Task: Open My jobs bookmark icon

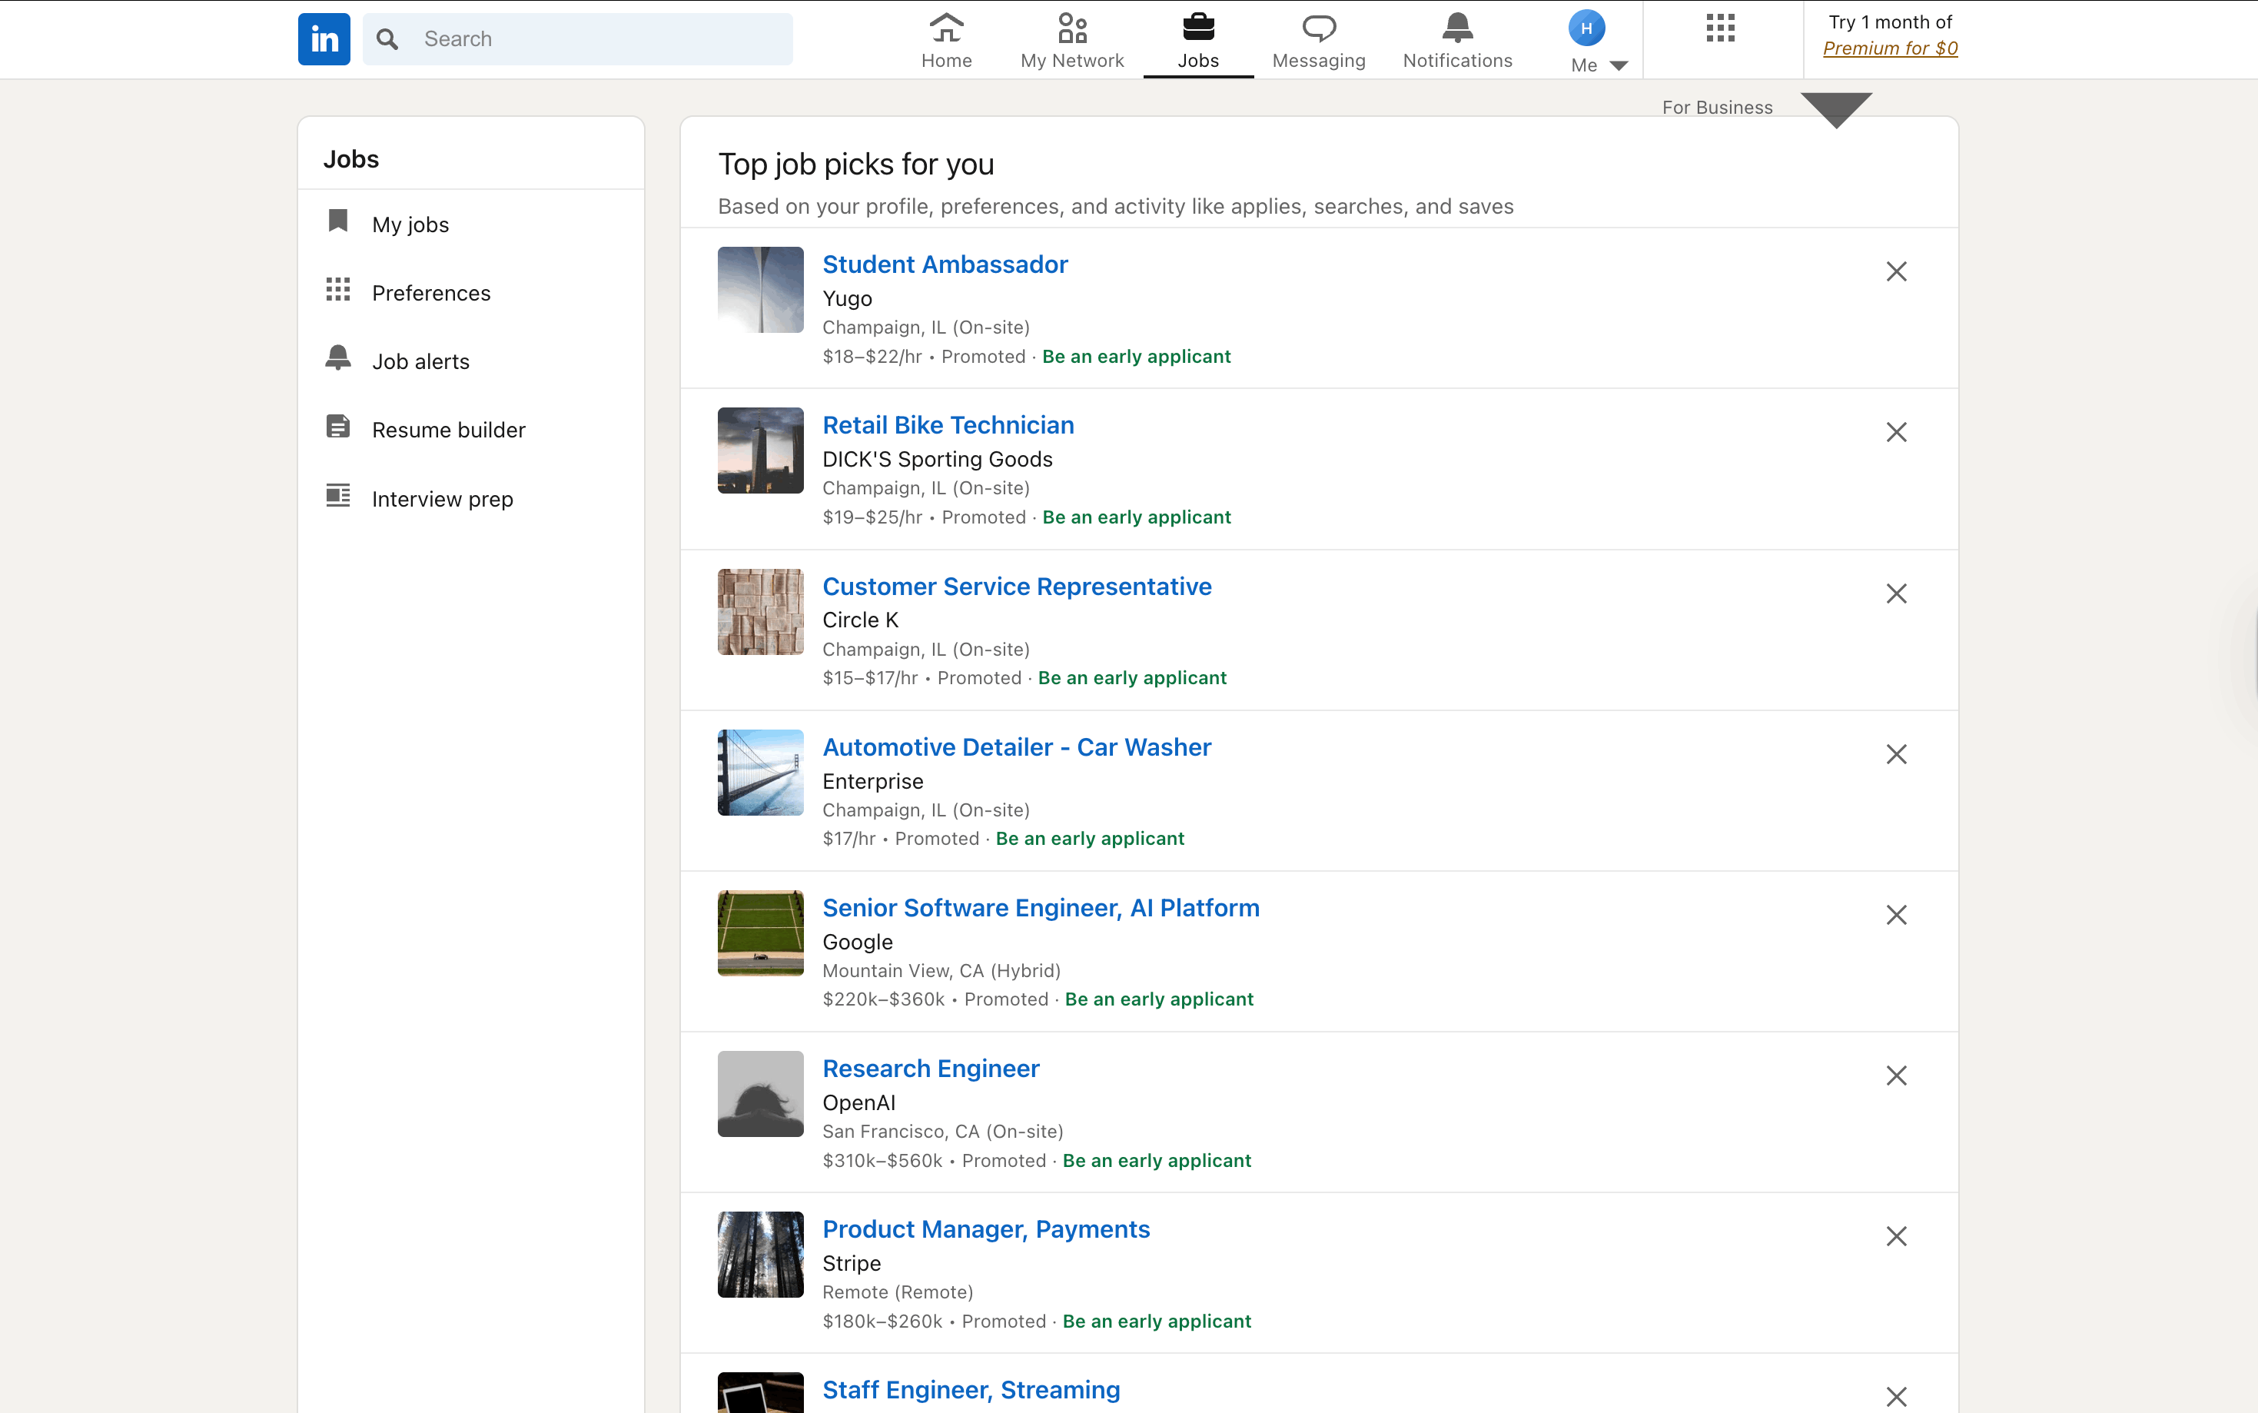Action: (x=338, y=221)
